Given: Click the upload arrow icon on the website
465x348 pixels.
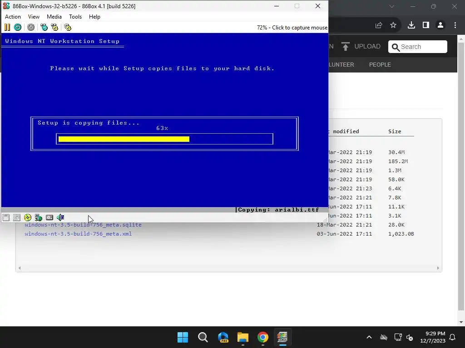Looking at the screenshot, I should pos(346,47).
